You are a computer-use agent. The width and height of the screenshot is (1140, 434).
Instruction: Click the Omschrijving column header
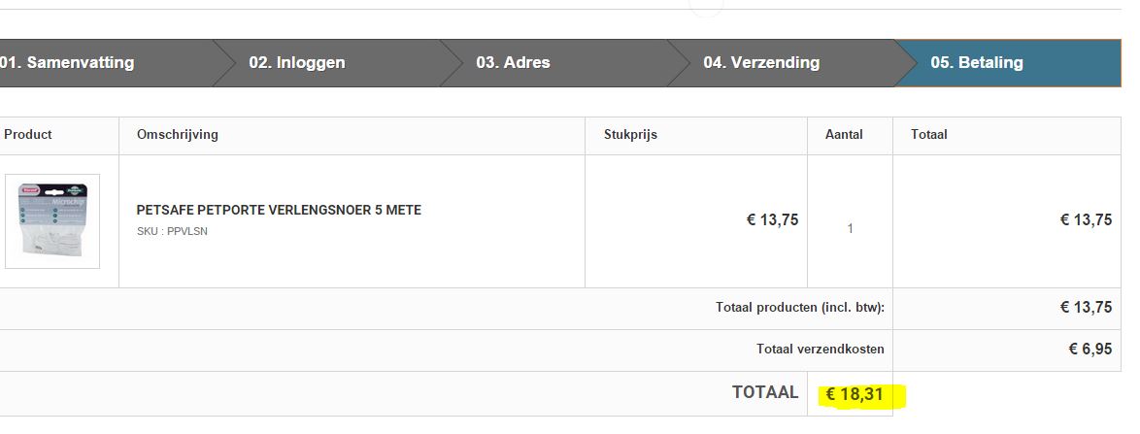178,135
